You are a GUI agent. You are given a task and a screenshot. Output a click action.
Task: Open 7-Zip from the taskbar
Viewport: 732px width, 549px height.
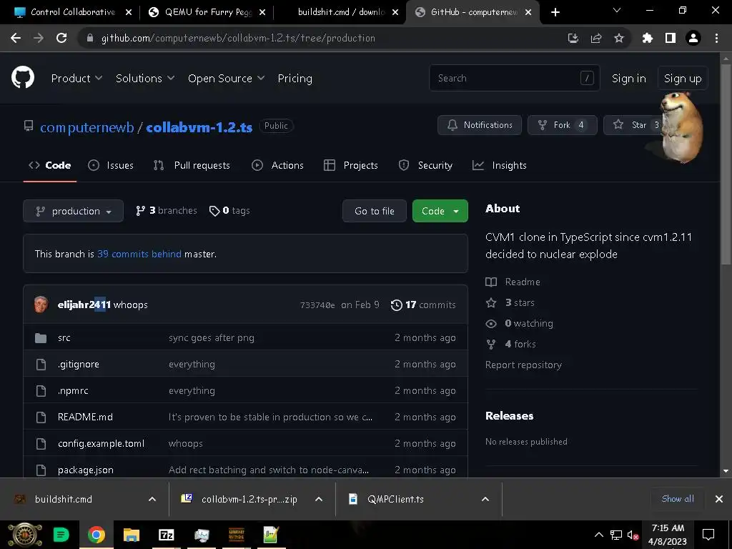tap(166, 535)
